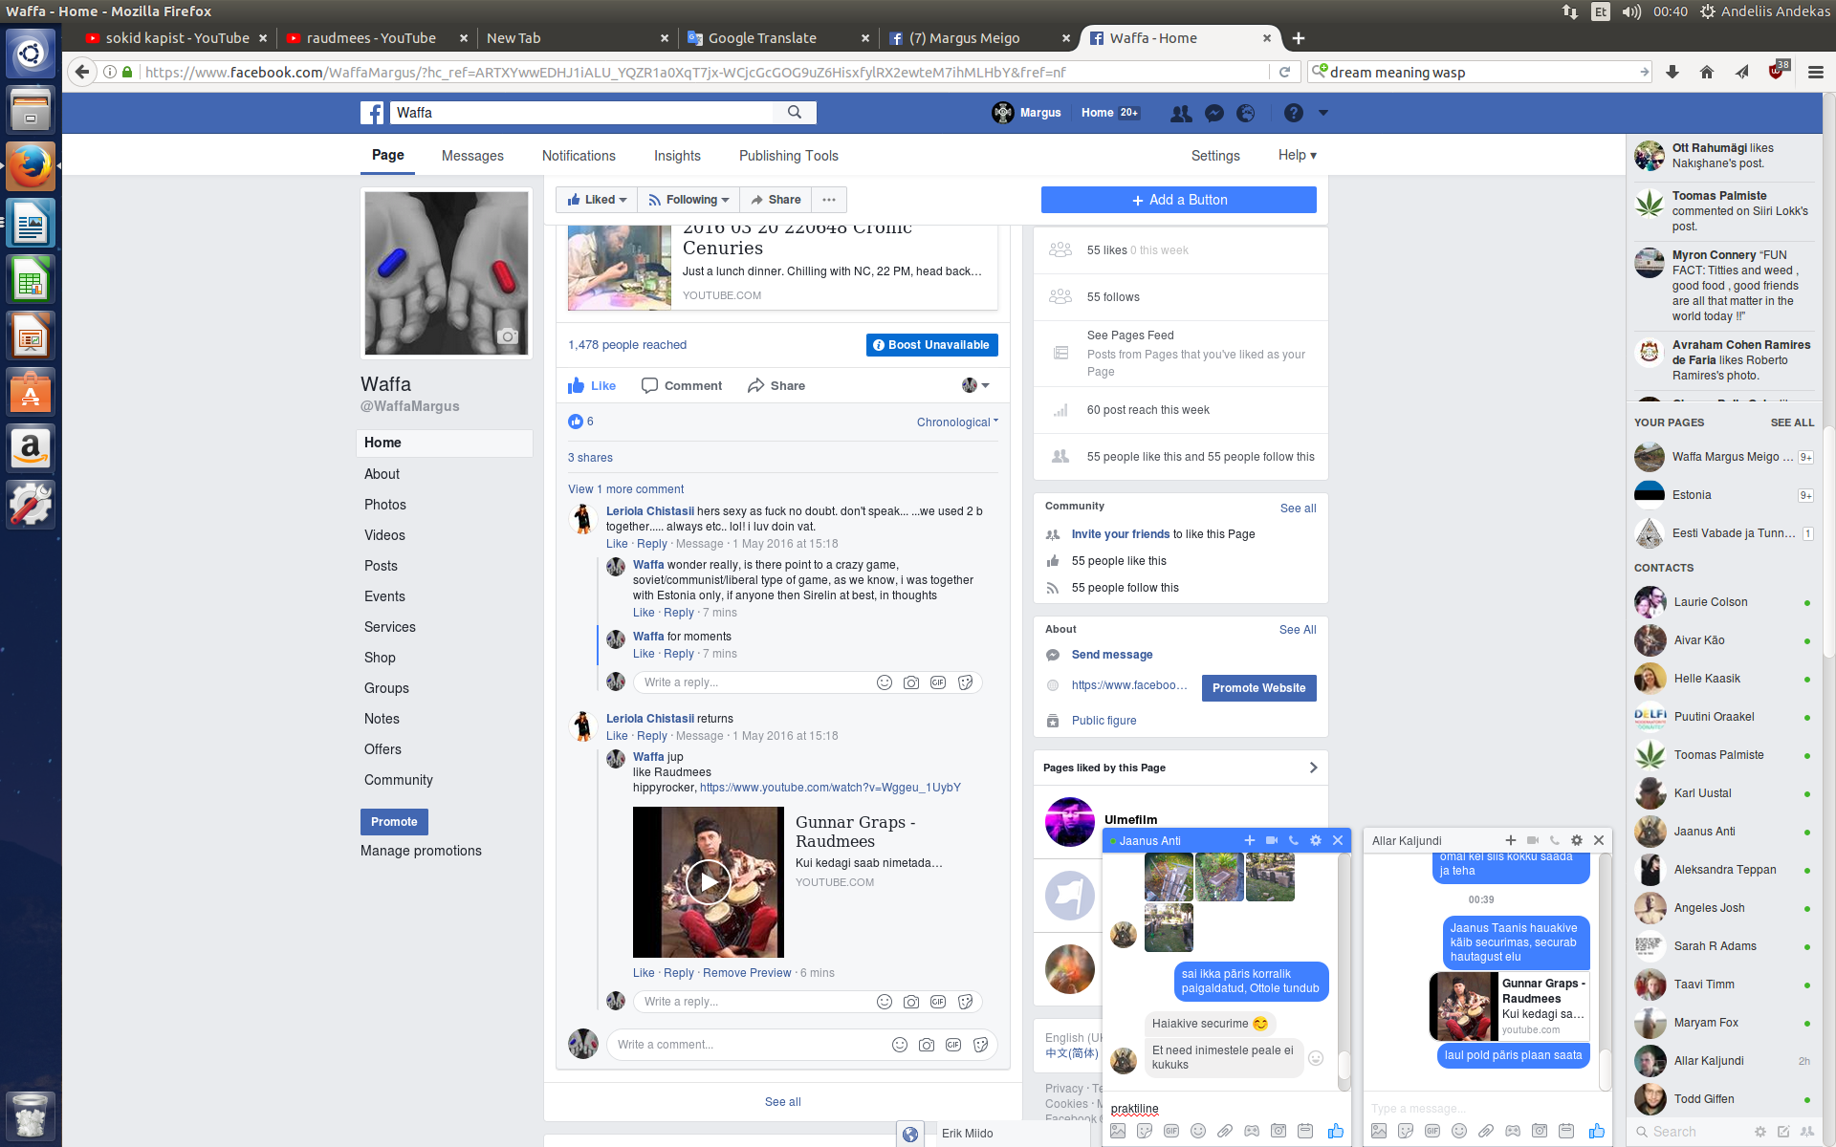Open Firefox hamburger menu
Image resolution: width=1836 pixels, height=1147 pixels.
(1816, 72)
